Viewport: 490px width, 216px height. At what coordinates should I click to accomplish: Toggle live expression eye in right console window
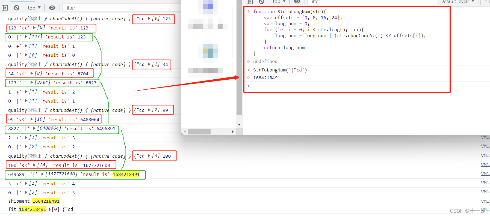[x=297, y=2]
